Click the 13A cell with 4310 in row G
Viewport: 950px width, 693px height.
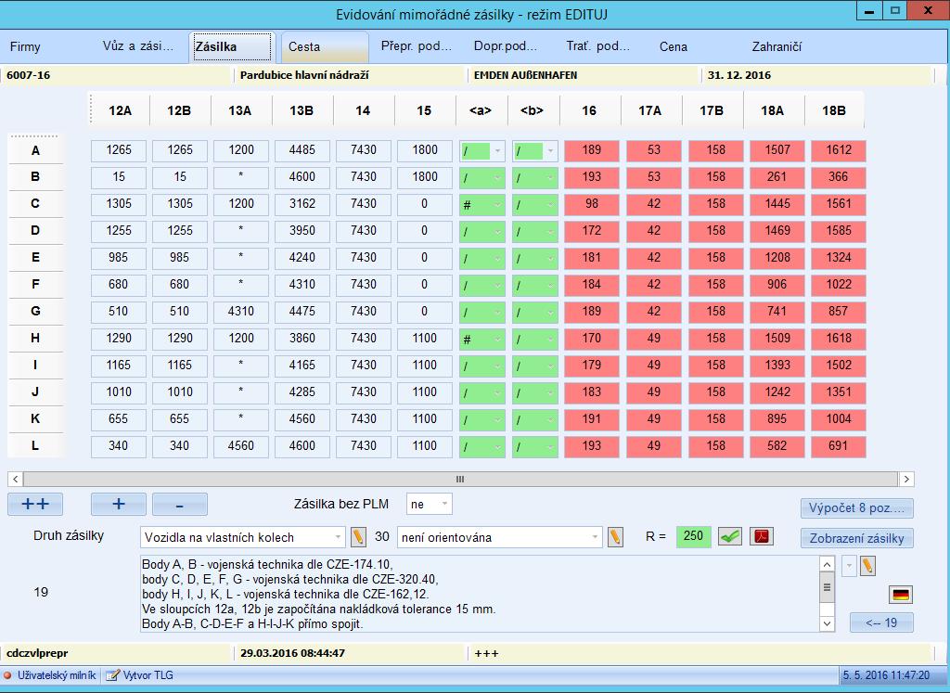point(241,312)
